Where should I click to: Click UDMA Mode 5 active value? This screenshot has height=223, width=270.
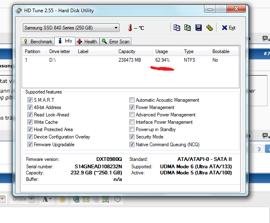click(196, 173)
